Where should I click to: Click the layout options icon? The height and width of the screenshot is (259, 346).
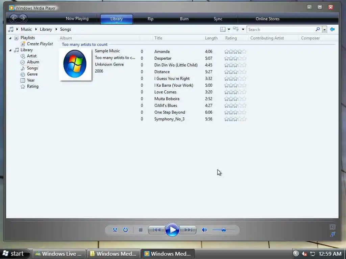[x=223, y=29]
